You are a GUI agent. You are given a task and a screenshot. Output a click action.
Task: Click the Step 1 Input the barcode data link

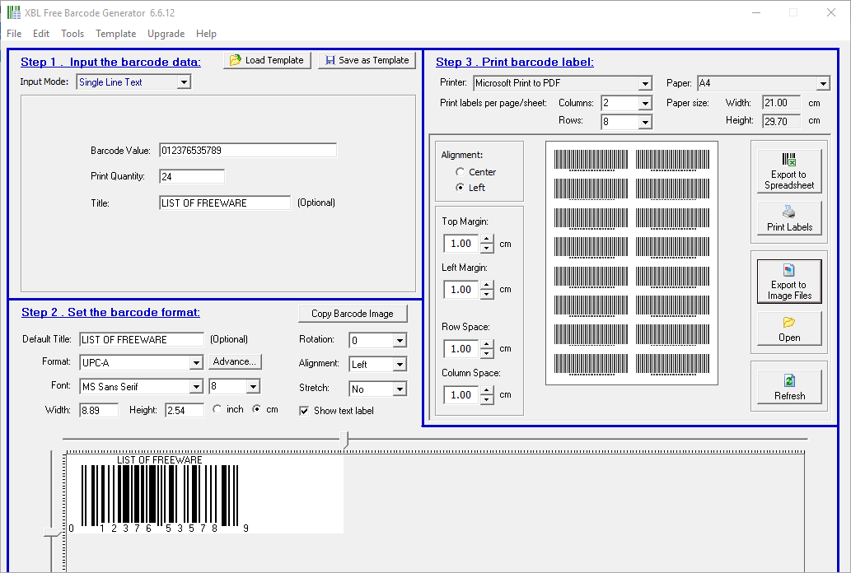tap(110, 62)
